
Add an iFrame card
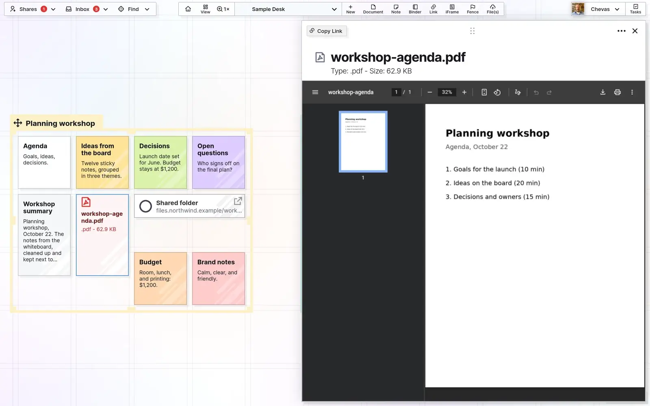(452, 9)
